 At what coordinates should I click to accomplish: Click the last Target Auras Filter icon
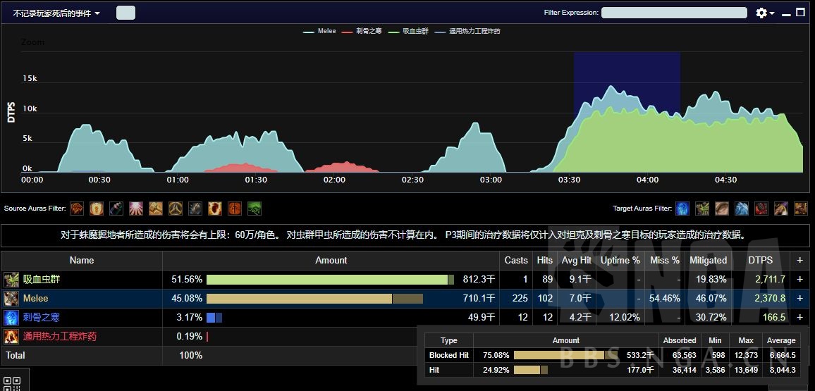(x=801, y=209)
